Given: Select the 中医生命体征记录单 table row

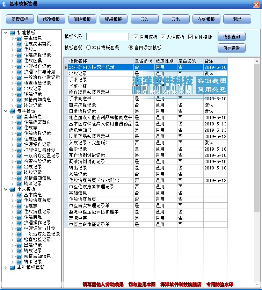Looking at the screenshot, I should point(147,224).
